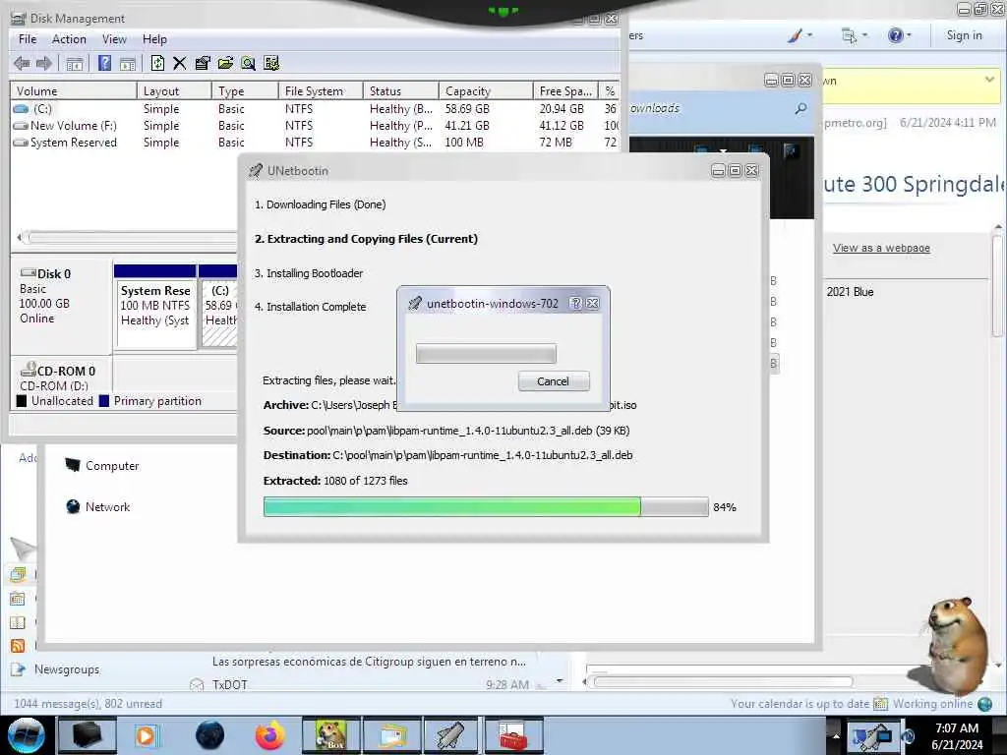Open Disk Management Help blue question icon
The height and width of the screenshot is (755, 1007).
click(104, 64)
